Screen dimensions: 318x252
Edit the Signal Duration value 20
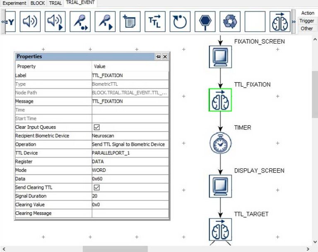(130, 196)
